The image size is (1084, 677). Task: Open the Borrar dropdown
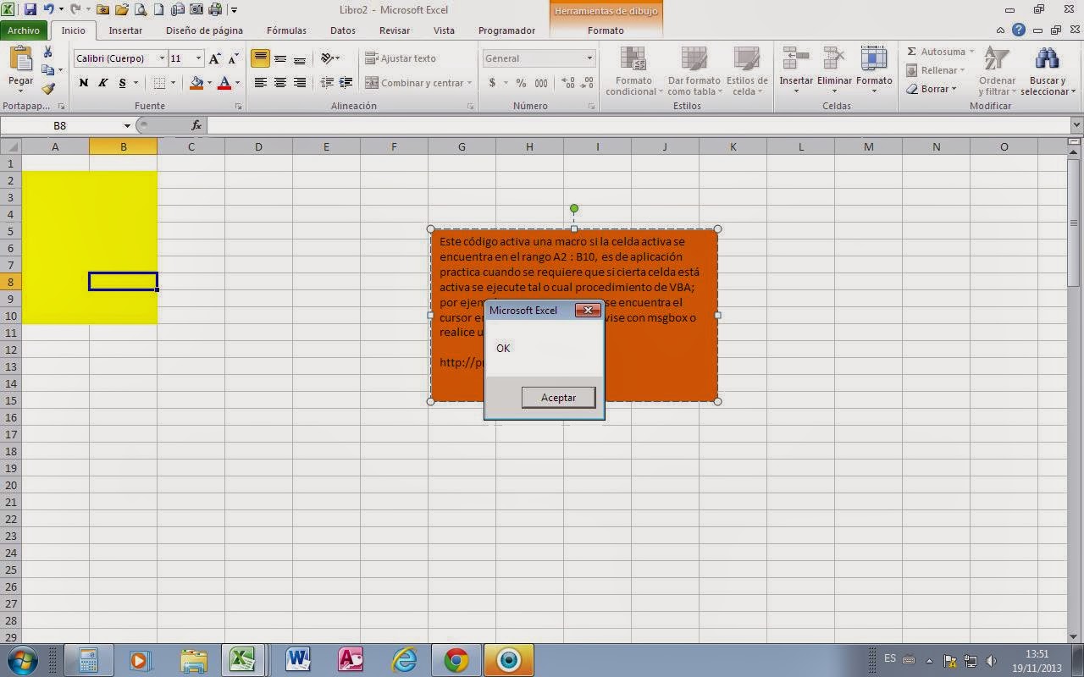pyautogui.click(x=954, y=89)
